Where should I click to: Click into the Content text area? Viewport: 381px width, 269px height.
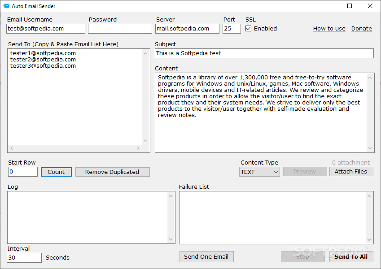coord(261,113)
